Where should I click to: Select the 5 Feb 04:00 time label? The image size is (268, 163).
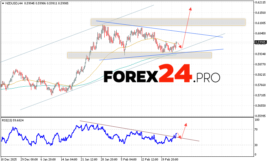coord(129,160)
